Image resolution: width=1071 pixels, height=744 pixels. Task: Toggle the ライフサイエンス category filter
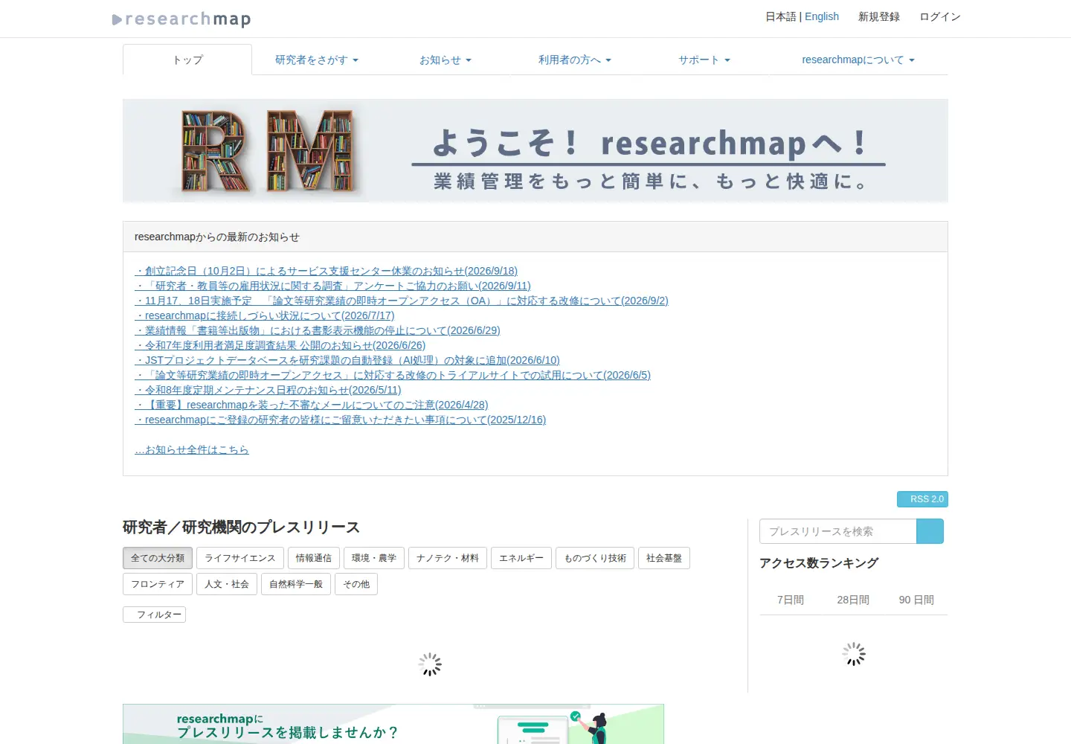(x=239, y=558)
